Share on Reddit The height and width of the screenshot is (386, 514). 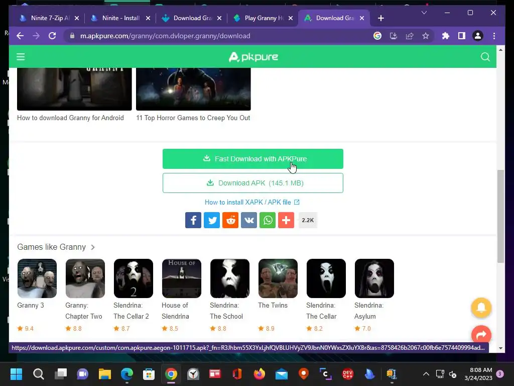tap(230, 220)
